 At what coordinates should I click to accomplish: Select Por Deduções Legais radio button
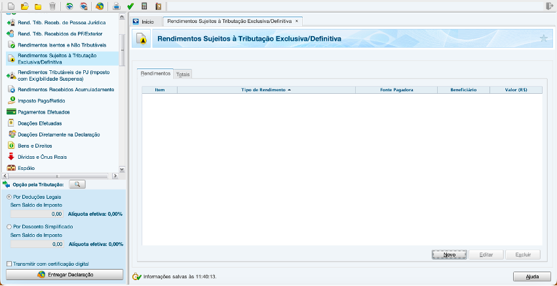click(x=9, y=197)
